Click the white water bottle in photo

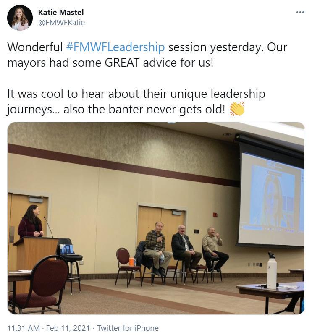coord(272,270)
